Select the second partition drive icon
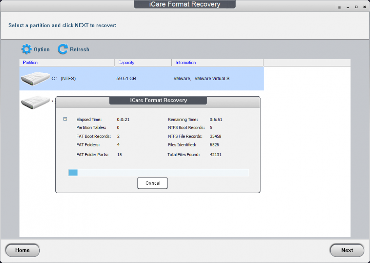 point(35,102)
